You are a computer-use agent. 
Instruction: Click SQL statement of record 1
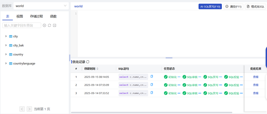[x=133, y=77]
